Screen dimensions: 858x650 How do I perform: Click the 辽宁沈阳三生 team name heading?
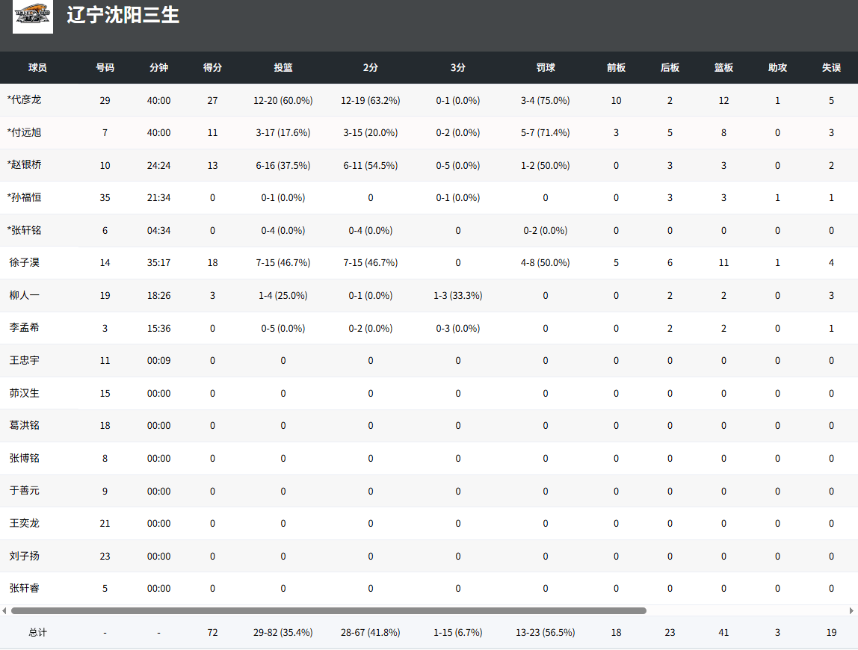[x=123, y=15]
